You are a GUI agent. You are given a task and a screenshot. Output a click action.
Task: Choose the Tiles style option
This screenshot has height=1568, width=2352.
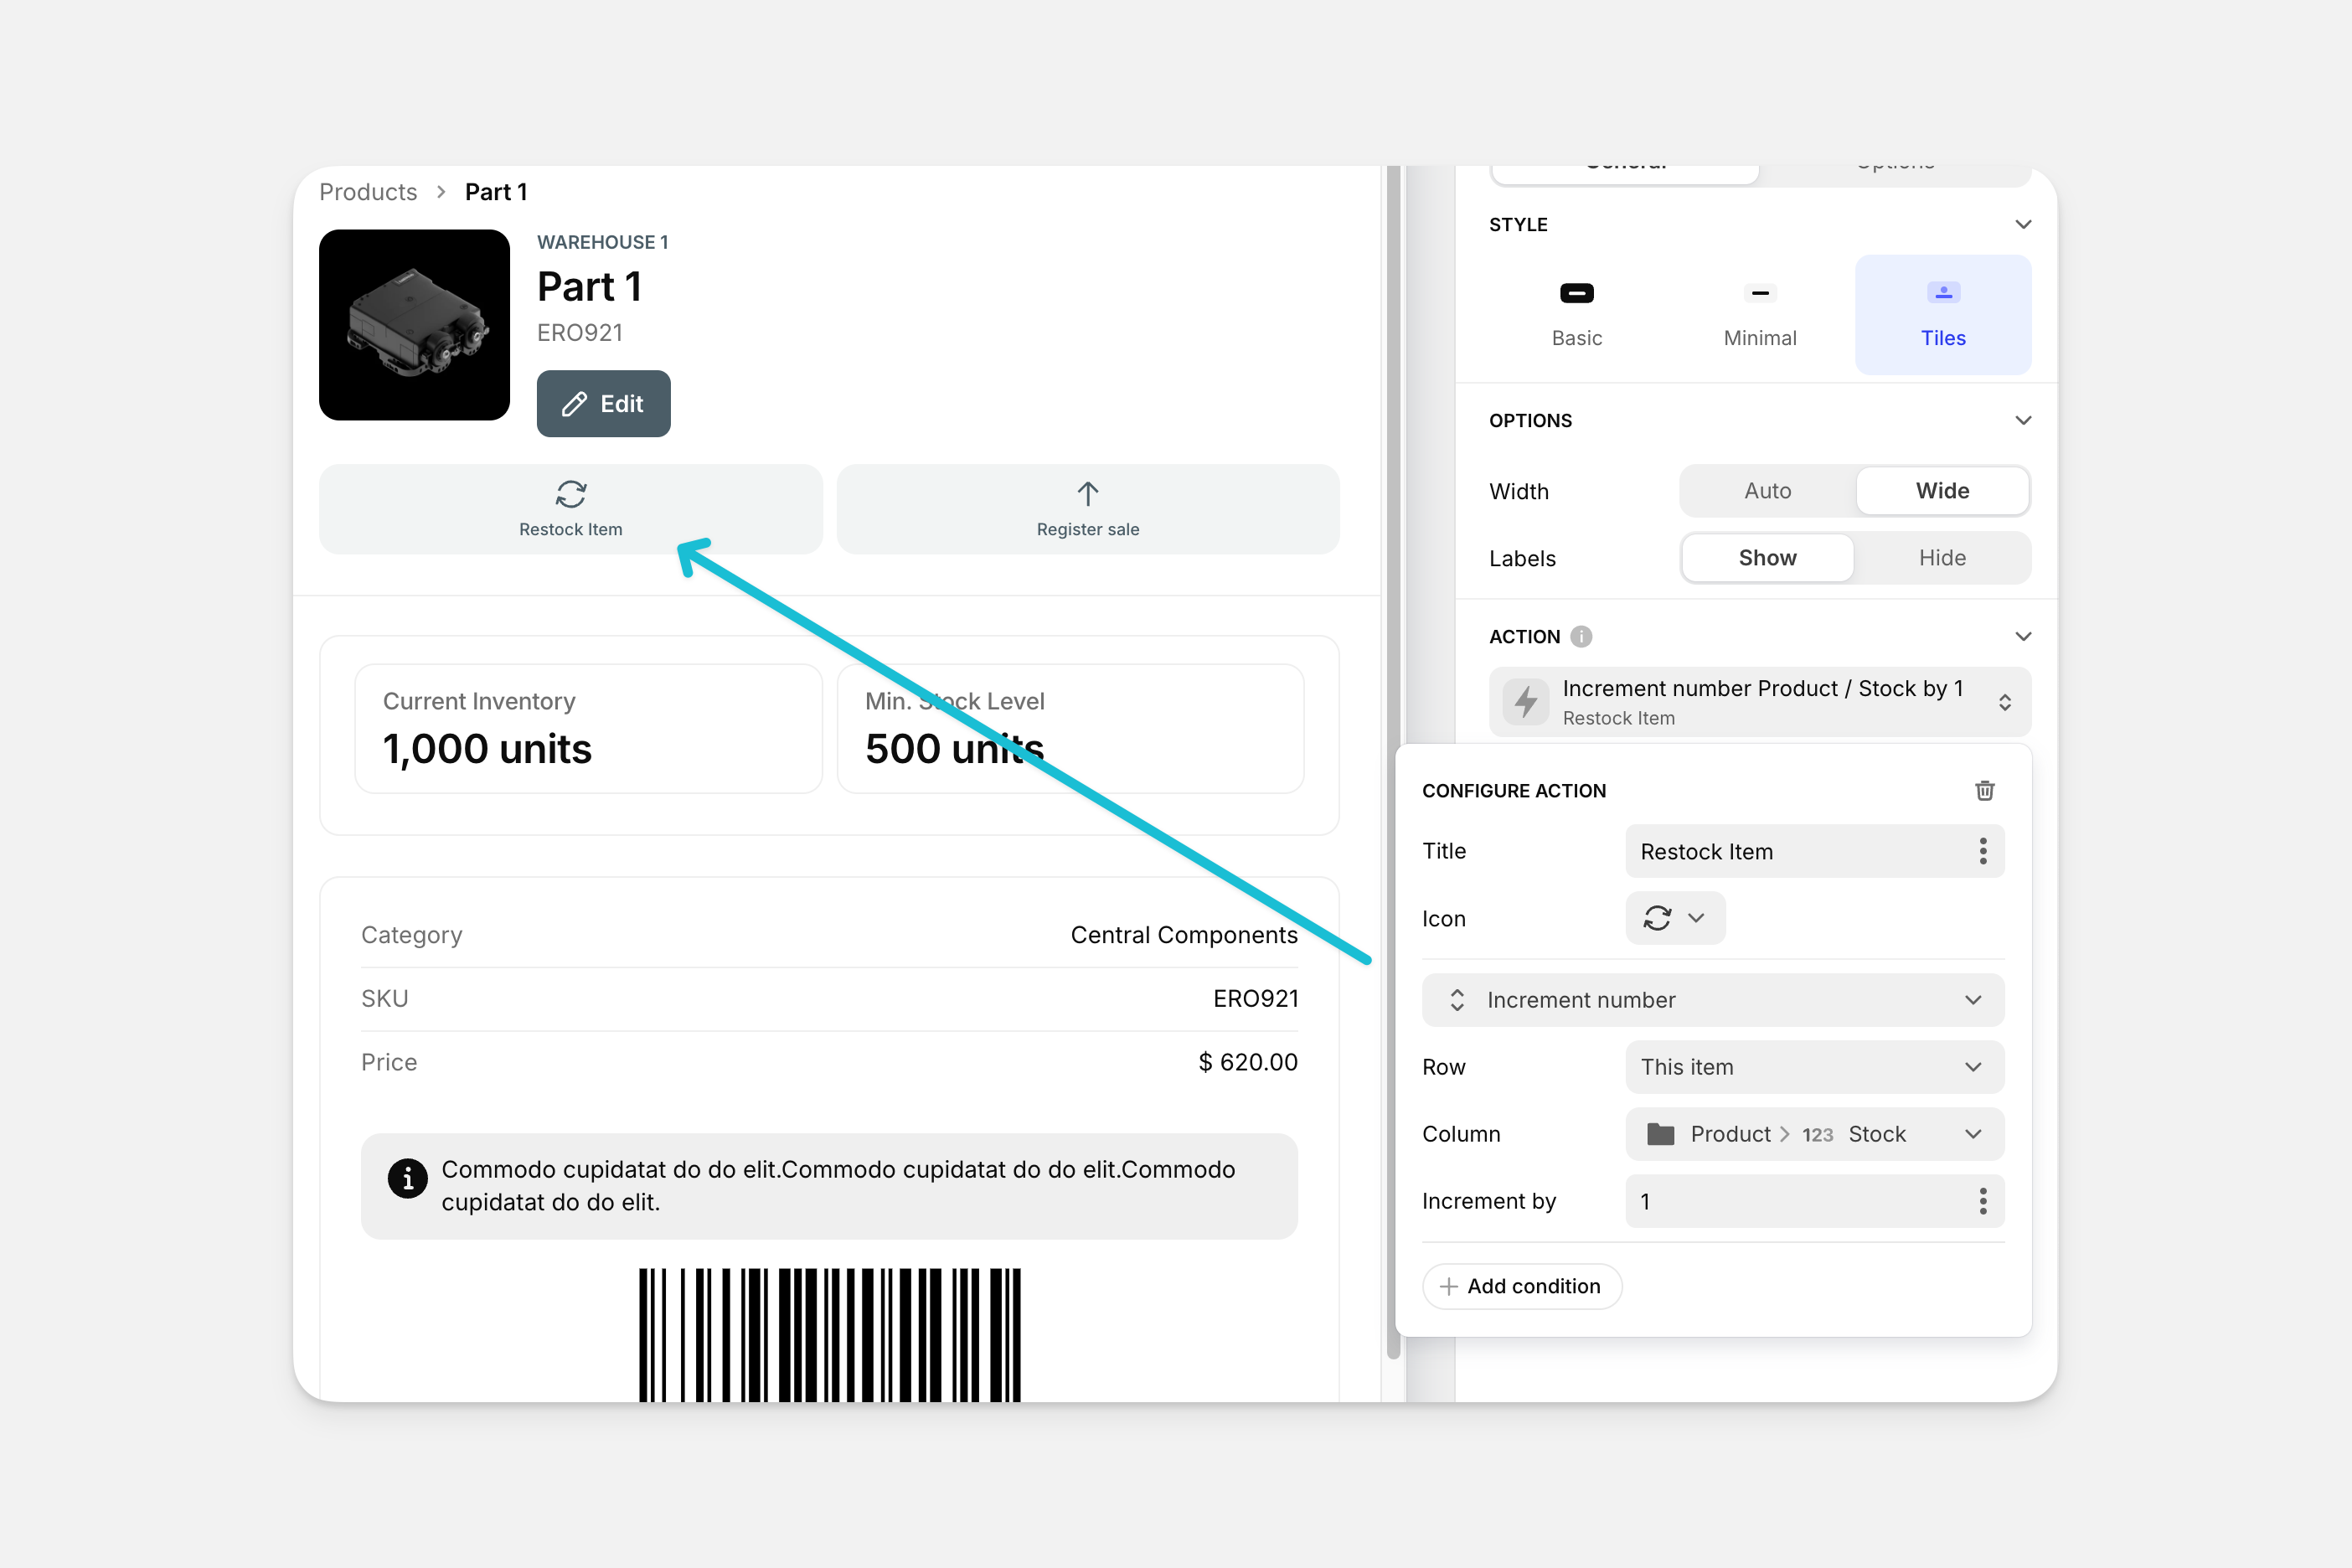1943,315
